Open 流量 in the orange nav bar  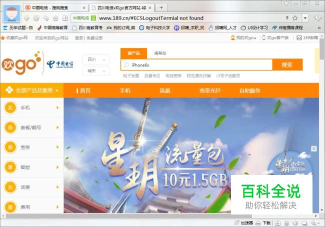[x=165, y=90]
